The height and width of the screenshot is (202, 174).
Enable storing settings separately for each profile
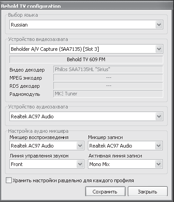pyautogui.click(x=9, y=180)
